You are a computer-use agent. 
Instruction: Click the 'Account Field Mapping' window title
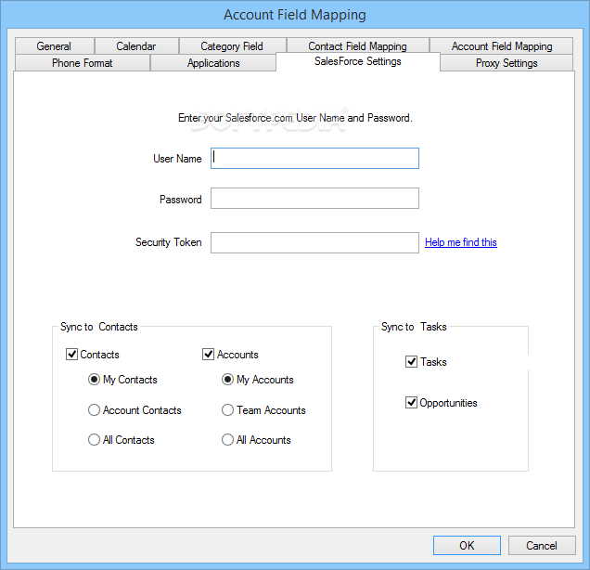tap(295, 15)
